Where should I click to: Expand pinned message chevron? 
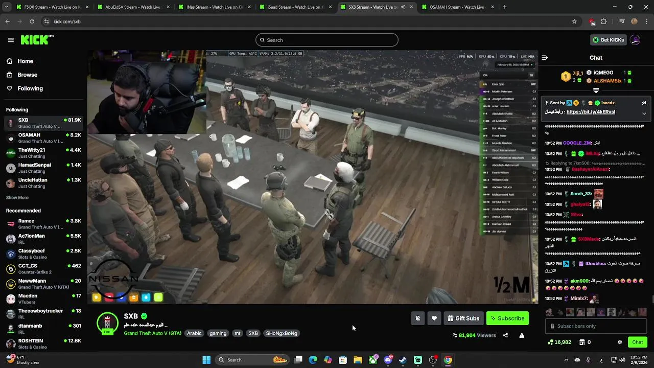(x=644, y=114)
